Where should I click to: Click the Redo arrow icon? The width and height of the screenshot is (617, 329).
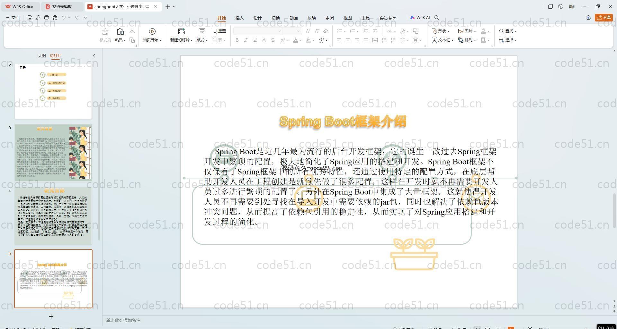pos(77,18)
